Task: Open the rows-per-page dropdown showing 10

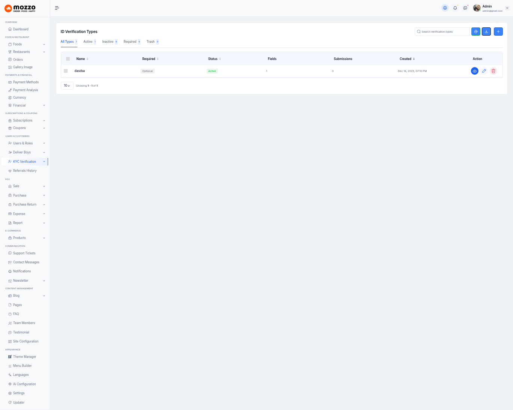Action: [x=67, y=86]
